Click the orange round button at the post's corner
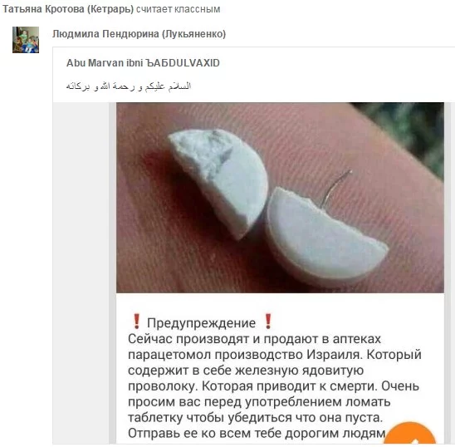The image size is (455, 447). (x=411, y=434)
